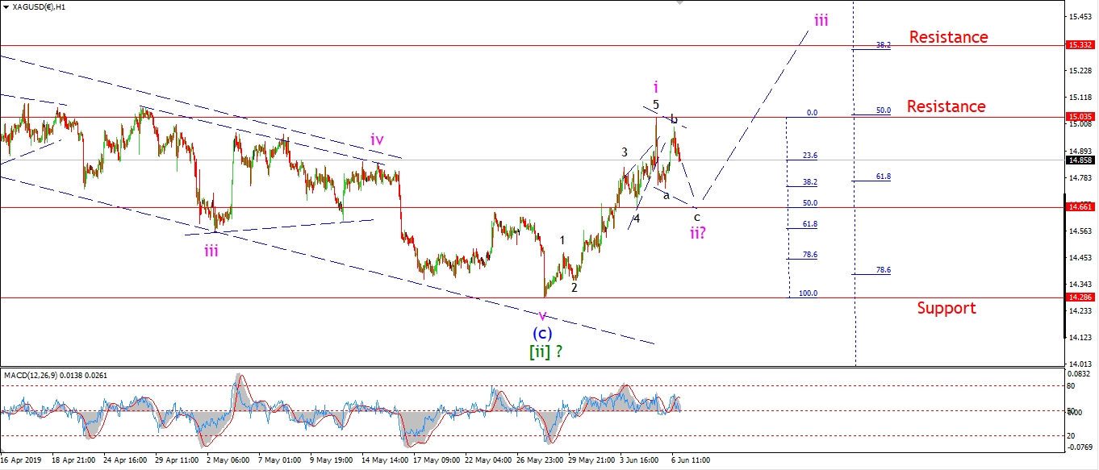Click the 6 Jun 11:00 time axis label
The width and height of the screenshot is (1099, 470).
(x=690, y=460)
